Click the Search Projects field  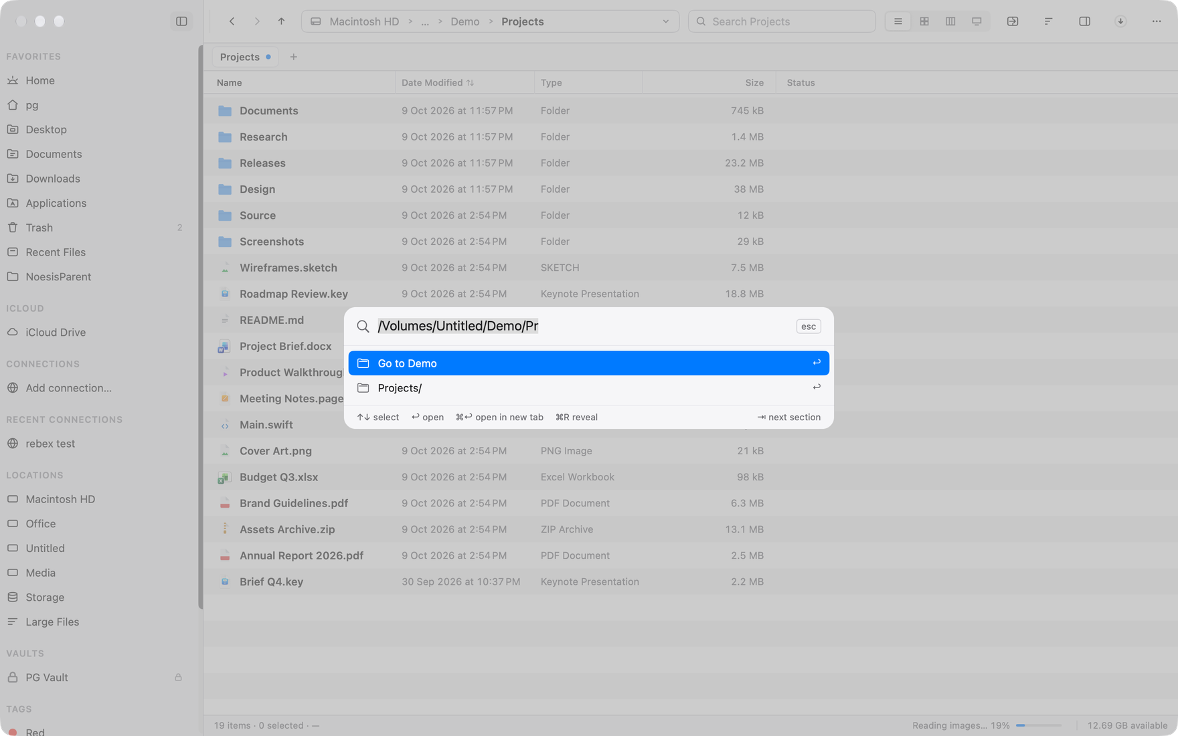point(782,21)
